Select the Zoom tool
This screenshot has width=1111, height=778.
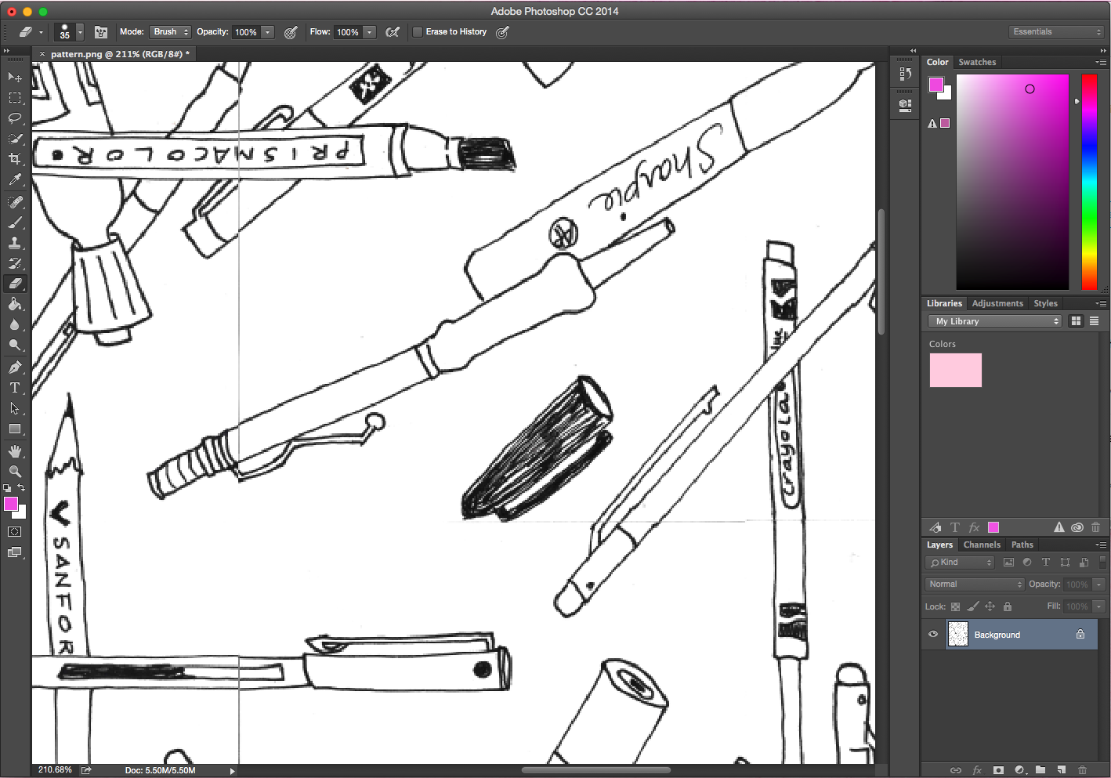tap(15, 472)
